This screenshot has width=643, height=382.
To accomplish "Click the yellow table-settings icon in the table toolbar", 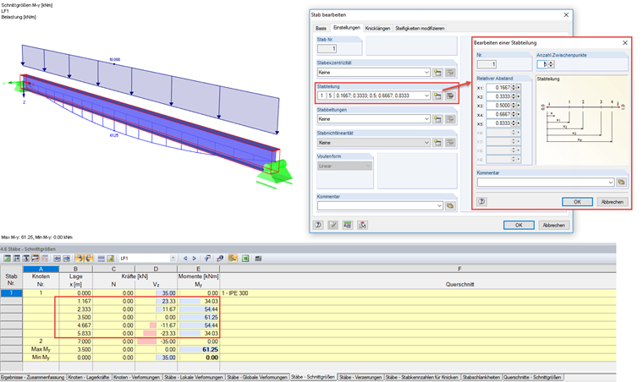I will tap(110, 259).
